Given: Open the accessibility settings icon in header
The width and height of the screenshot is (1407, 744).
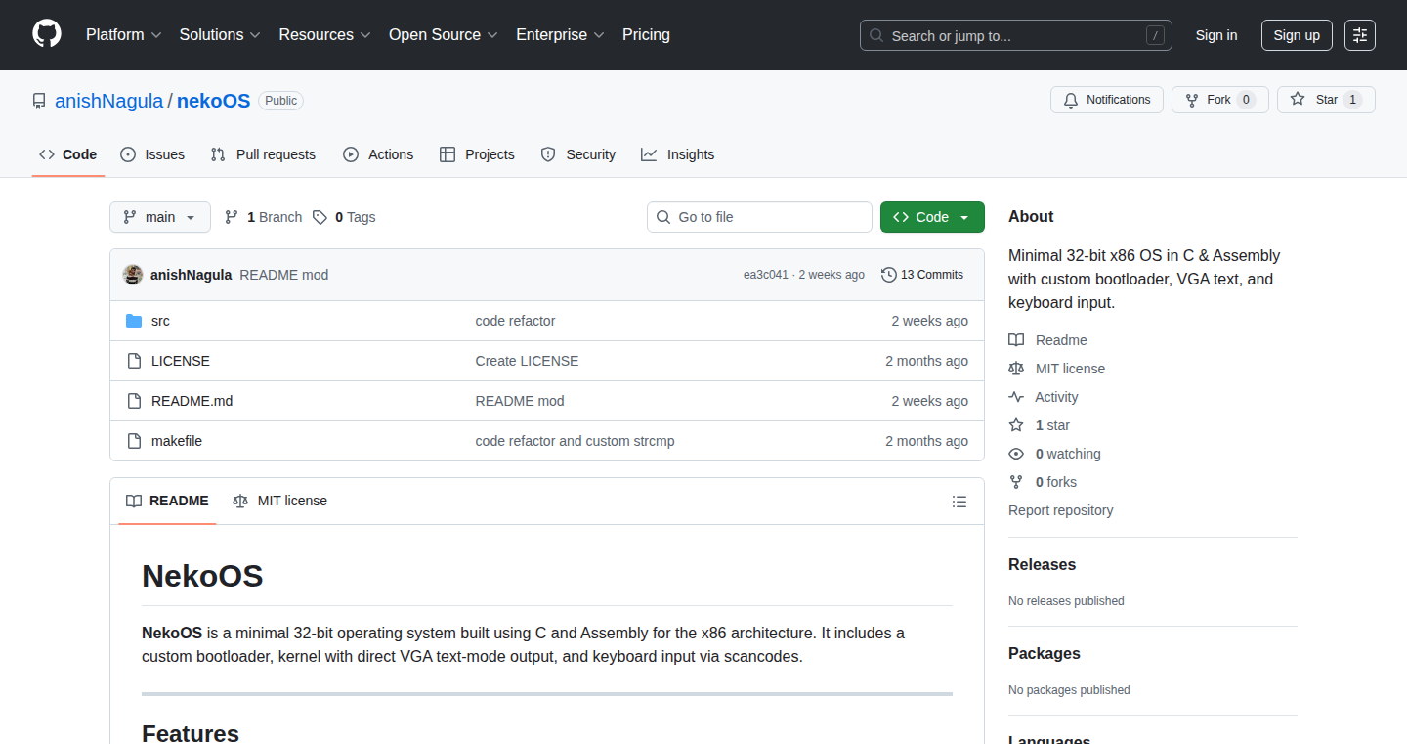Looking at the screenshot, I should click(x=1359, y=35).
